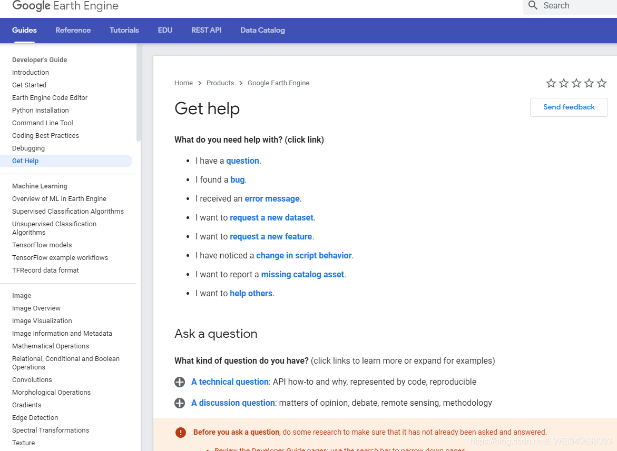Rate page with second star

point(563,83)
